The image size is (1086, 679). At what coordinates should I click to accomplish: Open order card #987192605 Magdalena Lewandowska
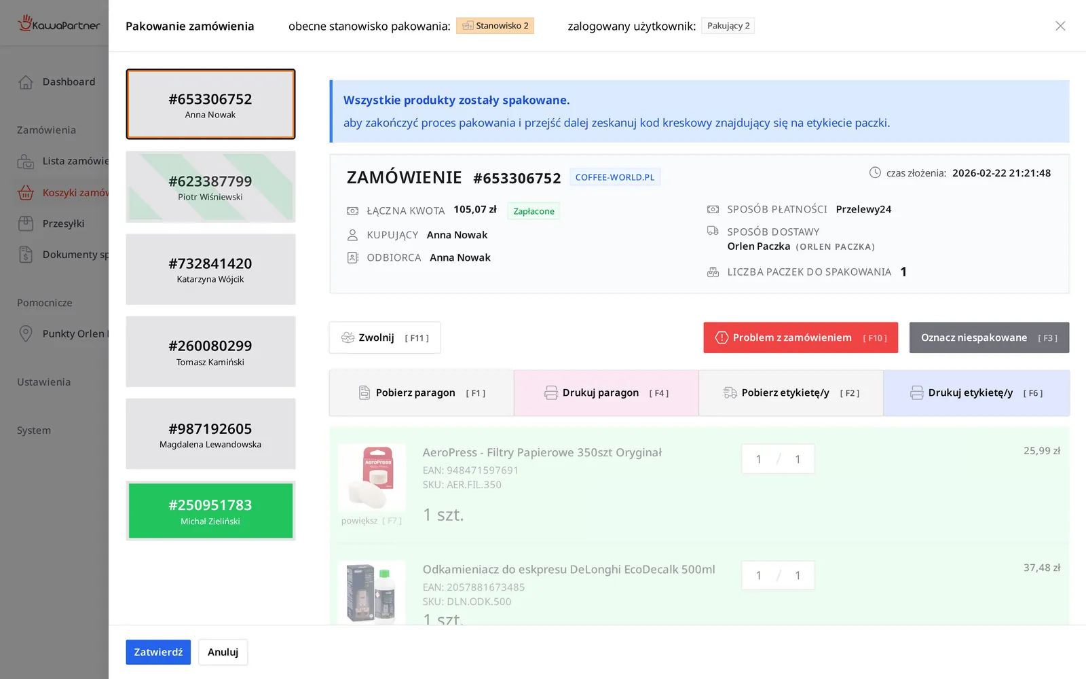pyautogui.click(x=210, y=434)
